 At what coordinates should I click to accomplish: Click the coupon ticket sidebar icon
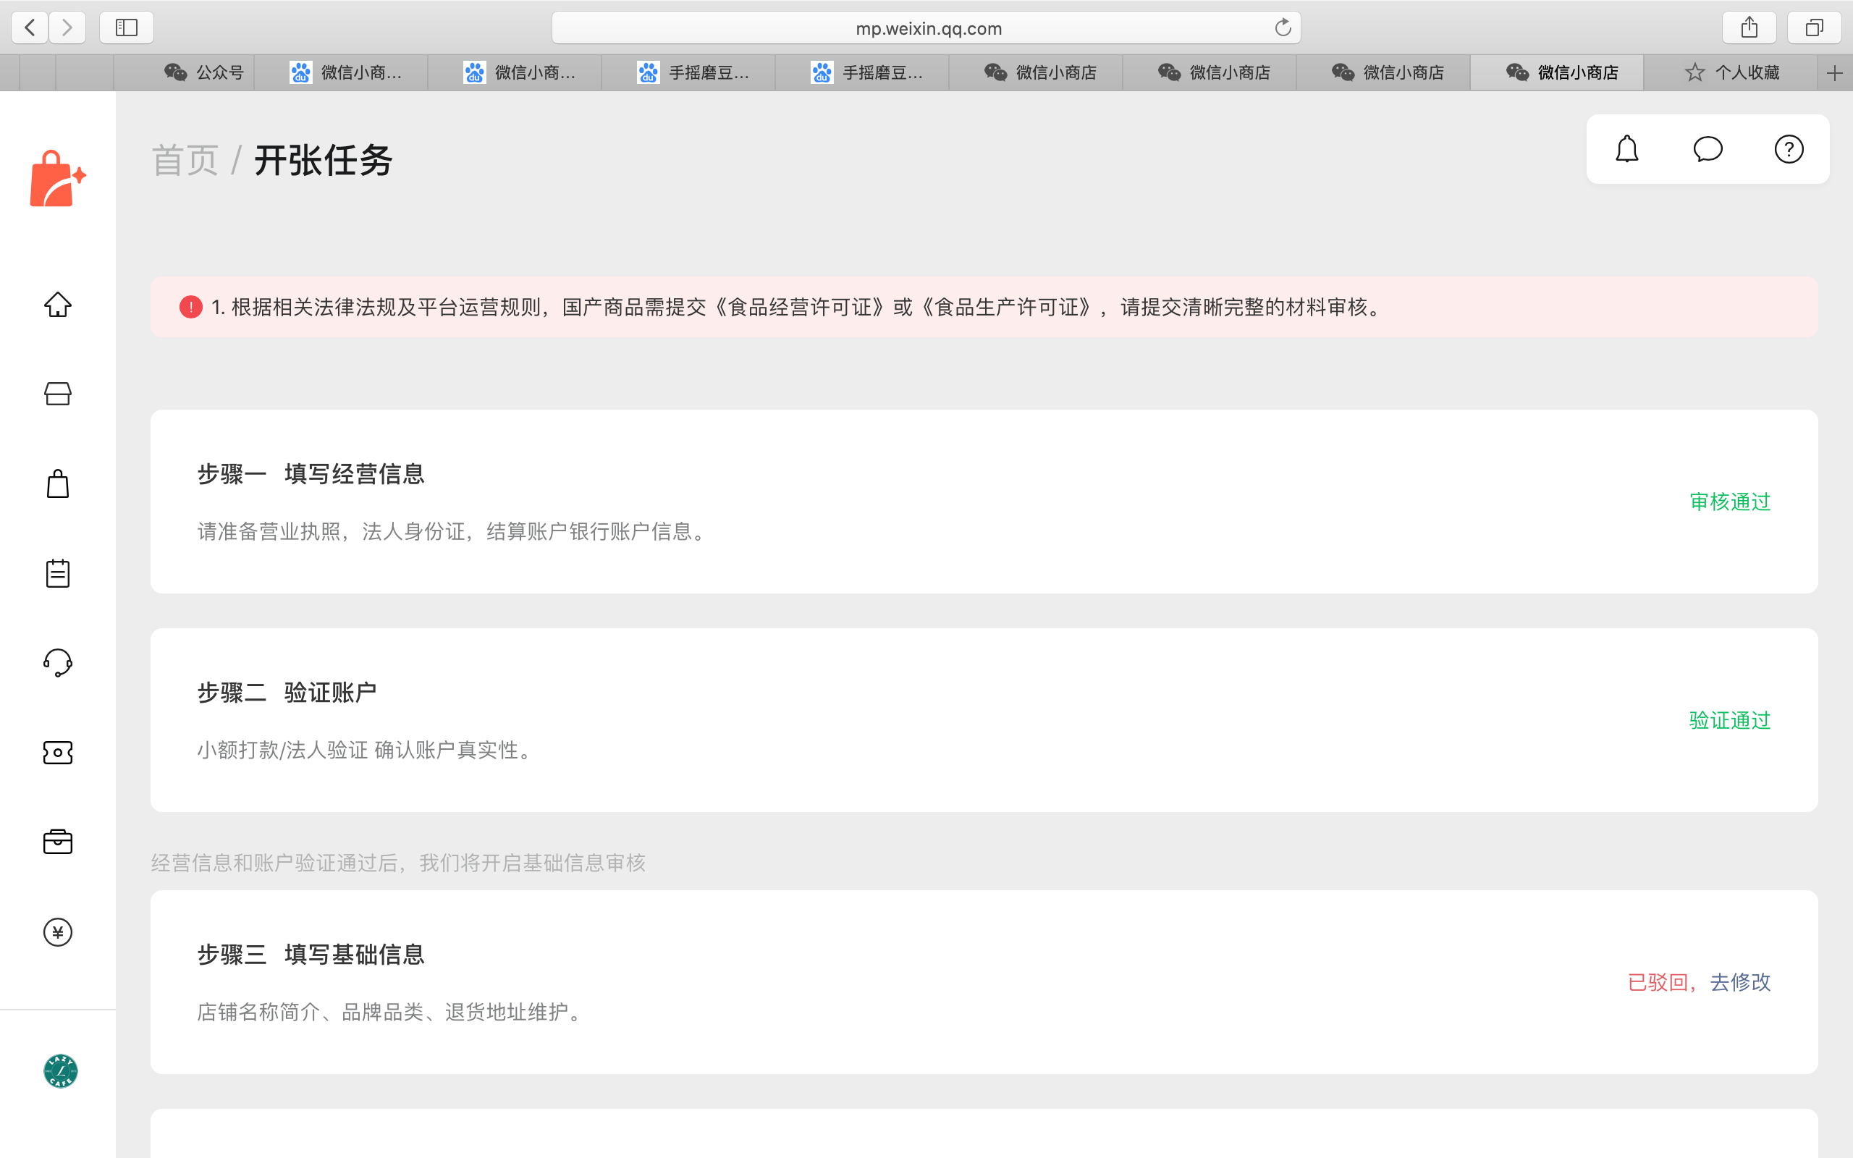pos(57,752)
